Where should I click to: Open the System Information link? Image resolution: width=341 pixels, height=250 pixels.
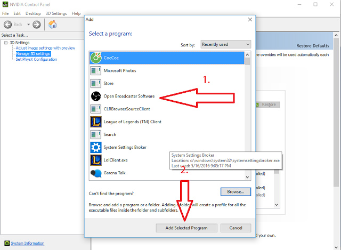click(28, 243)
